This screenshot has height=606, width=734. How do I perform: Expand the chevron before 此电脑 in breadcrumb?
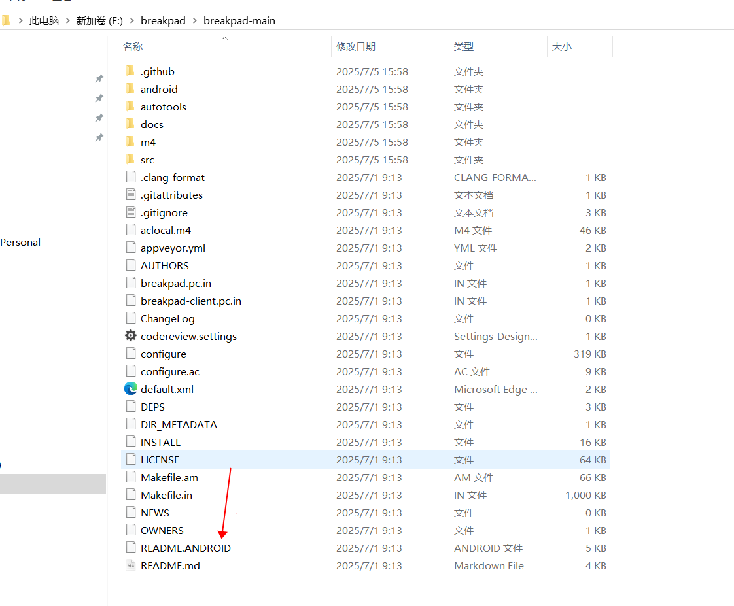[x=20, y=20]
